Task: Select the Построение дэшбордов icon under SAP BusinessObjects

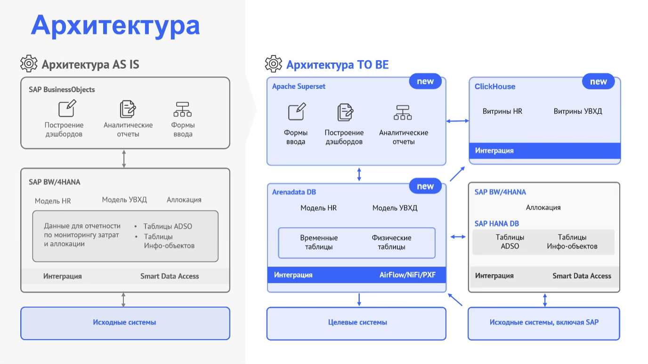Action: click(65, 109)
